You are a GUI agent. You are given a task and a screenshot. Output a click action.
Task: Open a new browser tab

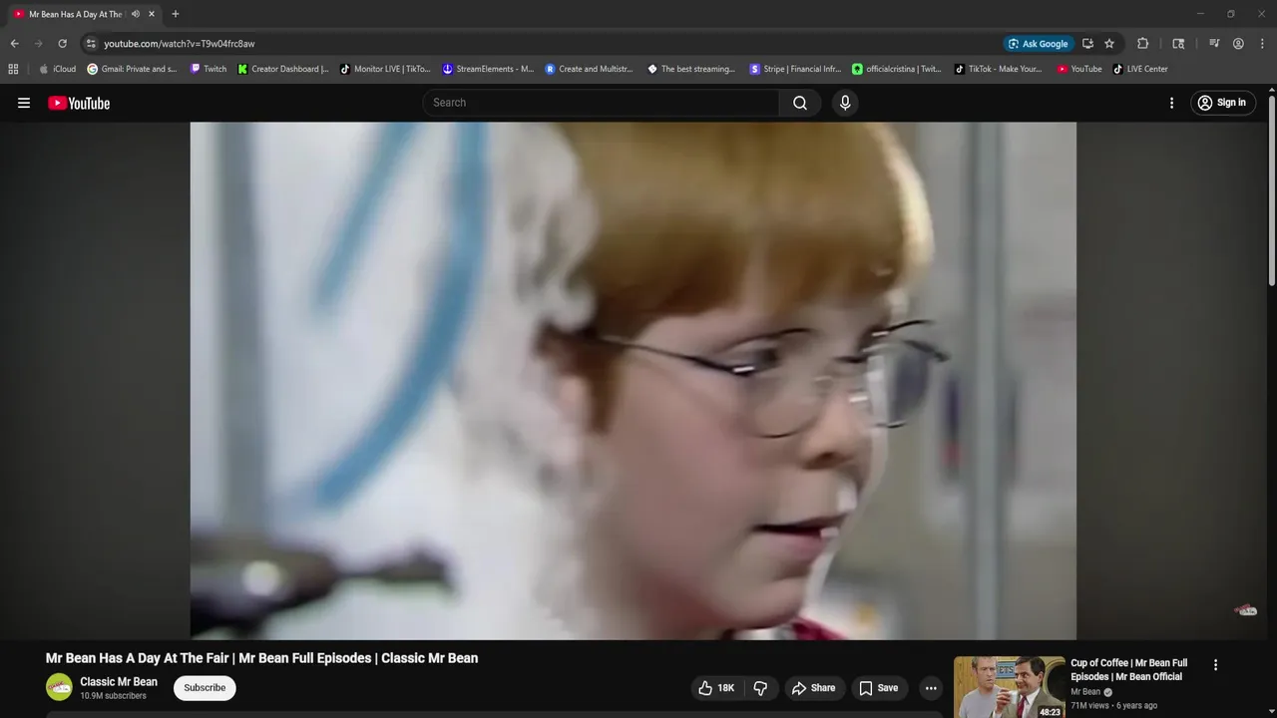coord(176,14)
